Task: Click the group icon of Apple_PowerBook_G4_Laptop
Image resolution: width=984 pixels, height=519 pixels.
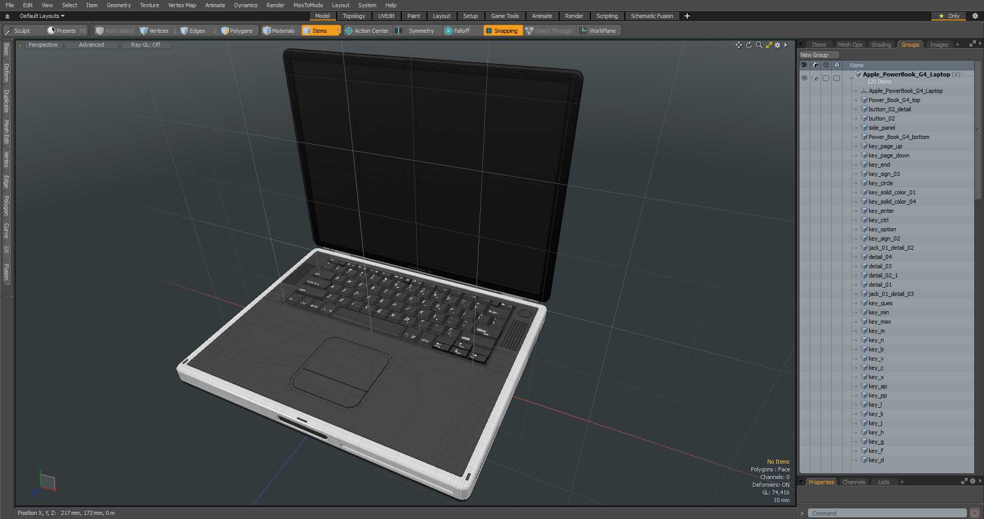Action: pos(858,74)
